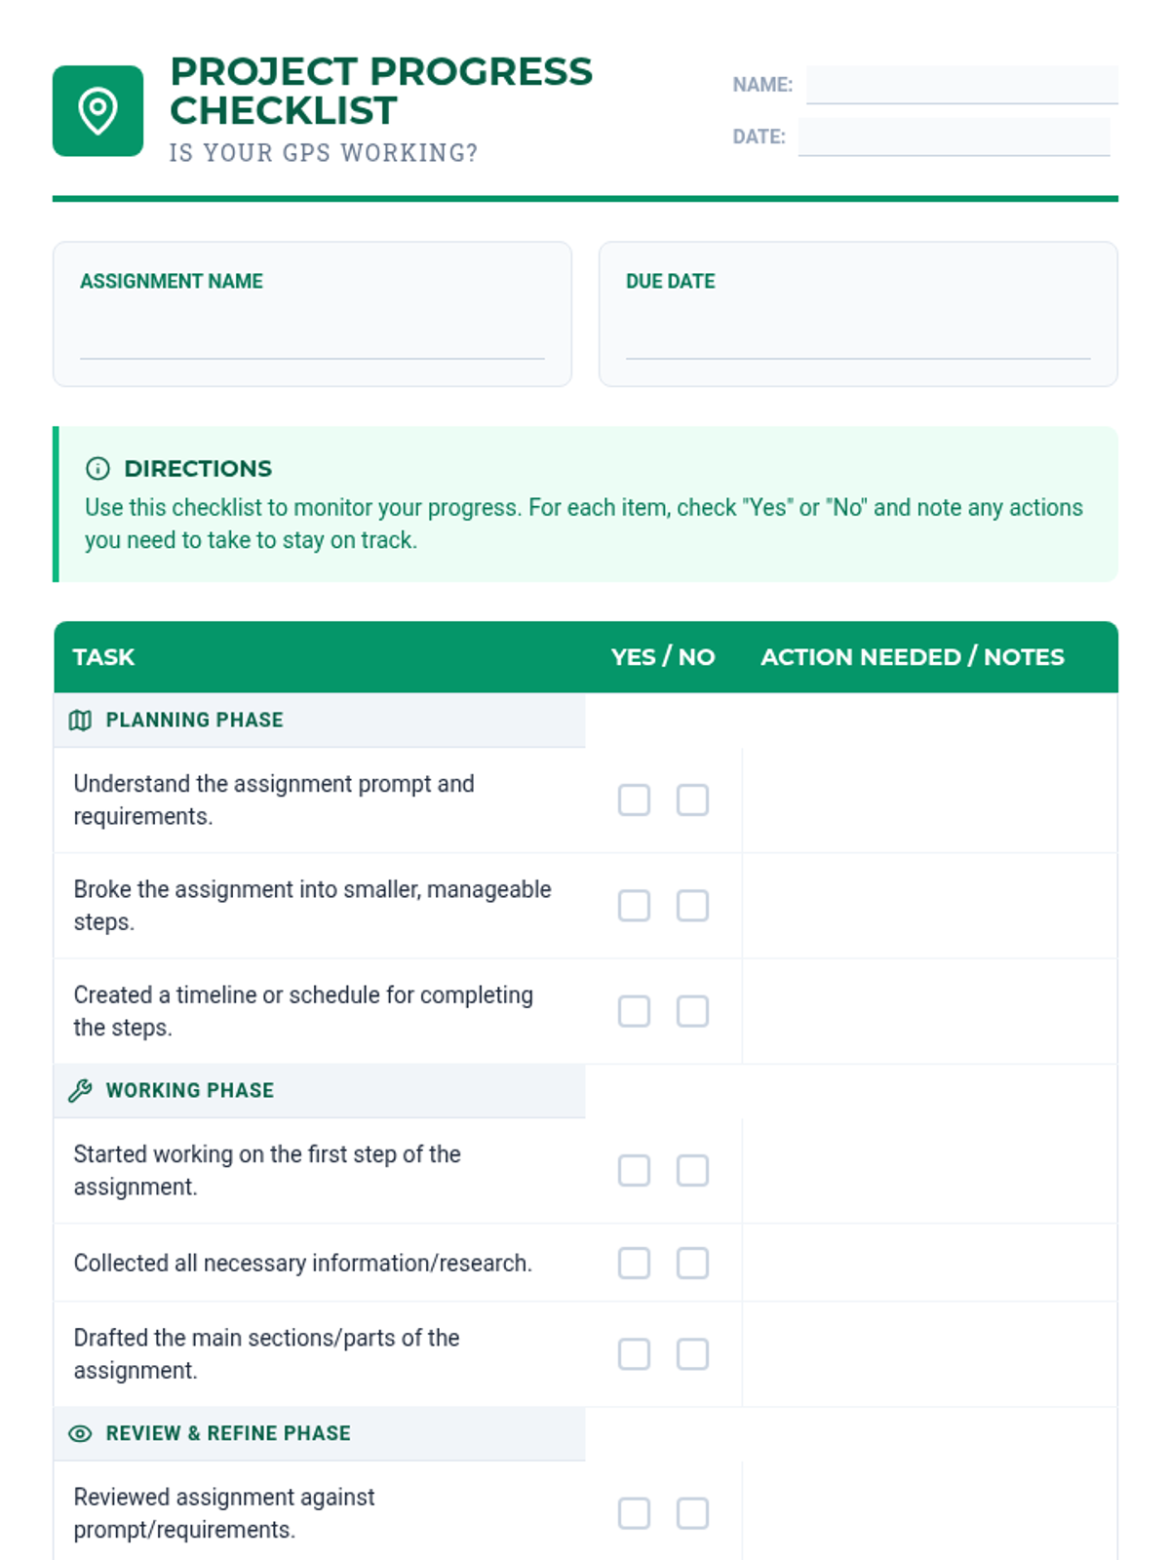Check Yes for understanding the assignment prompt
The image size is (1170, 1560).
click(x=634, y=800)
